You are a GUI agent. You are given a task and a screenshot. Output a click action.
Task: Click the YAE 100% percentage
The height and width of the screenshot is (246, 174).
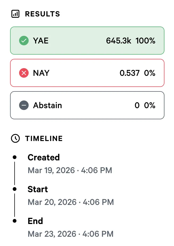145,41
